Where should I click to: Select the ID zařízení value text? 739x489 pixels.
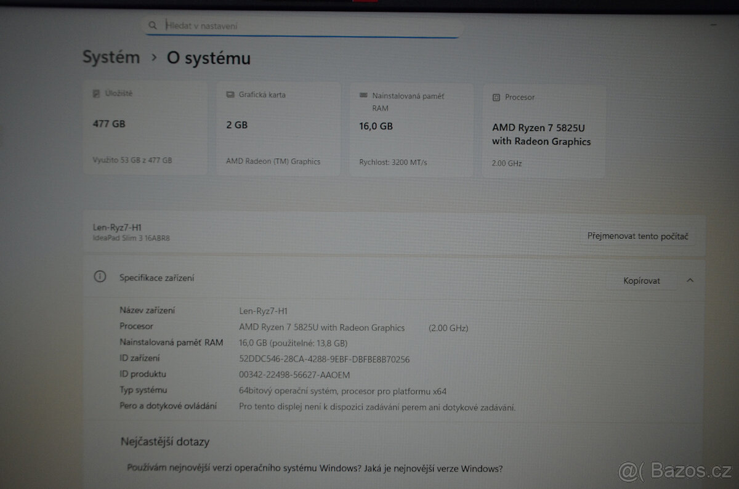pyautogui.click(x=324, y=358)
